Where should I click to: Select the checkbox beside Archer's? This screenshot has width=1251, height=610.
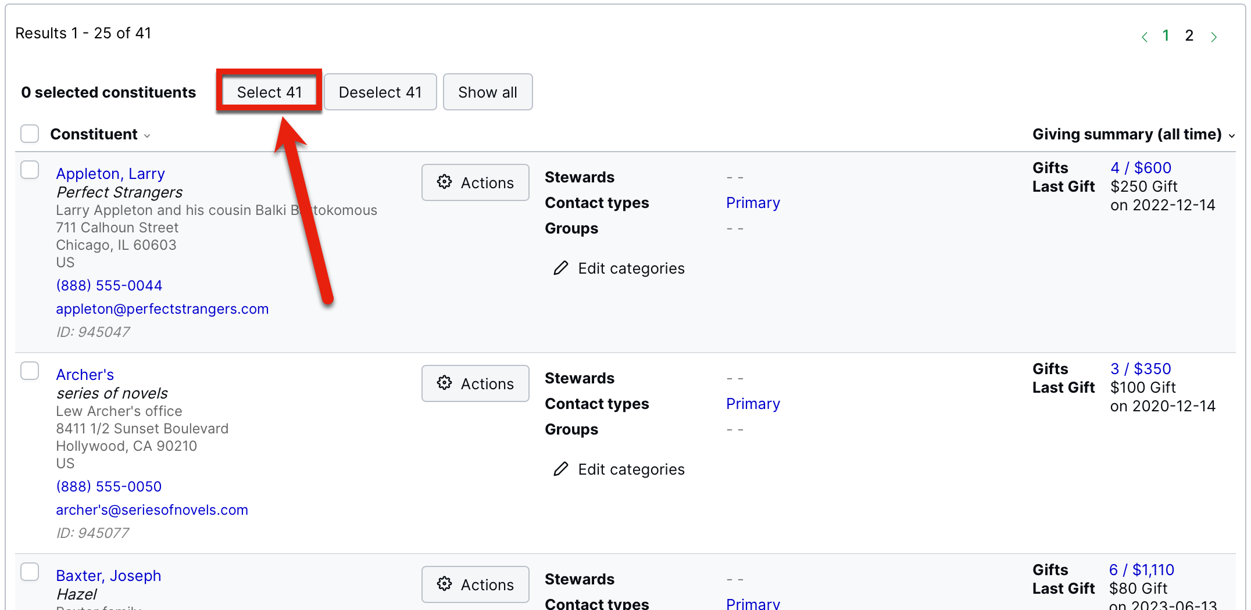point(30,371)
